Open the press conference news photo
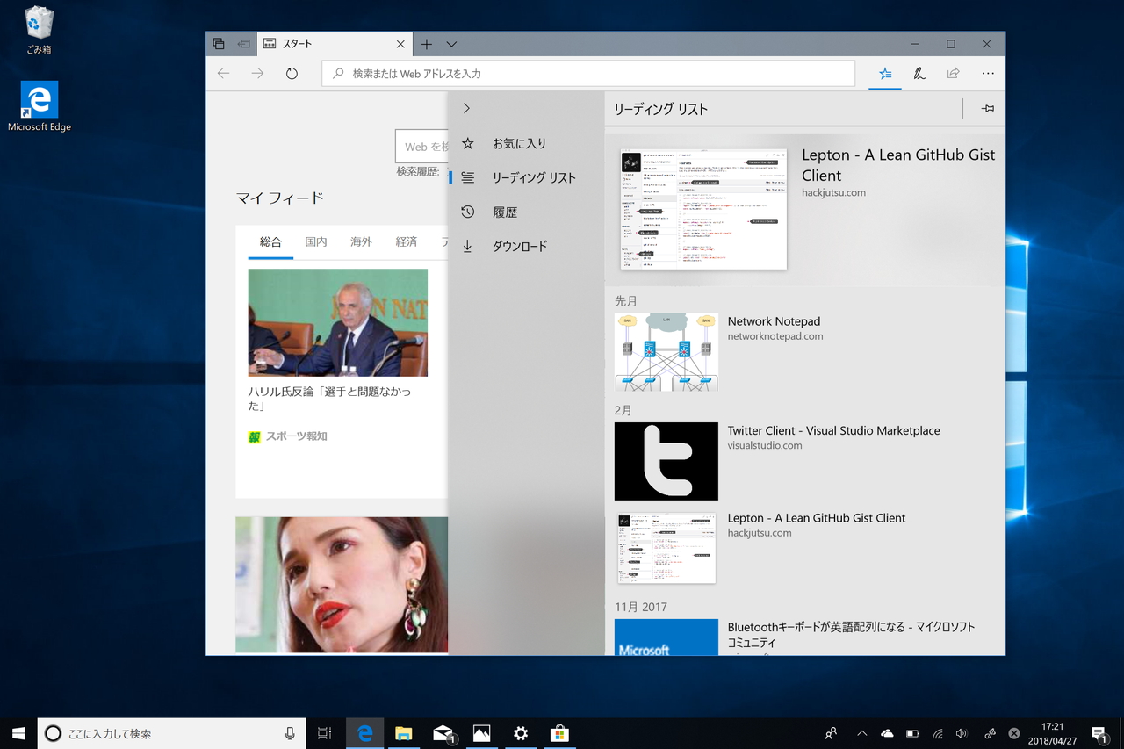 click(x=338, y=322)
